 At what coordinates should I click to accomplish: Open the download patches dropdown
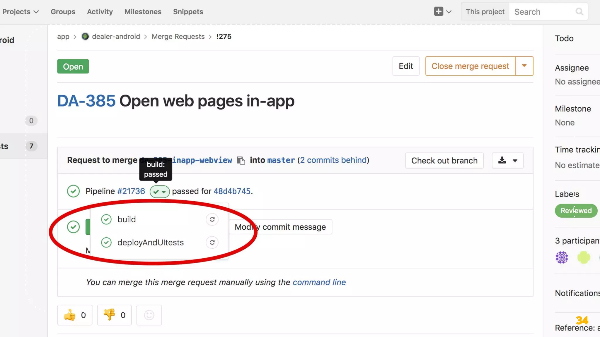click(507, 161)
